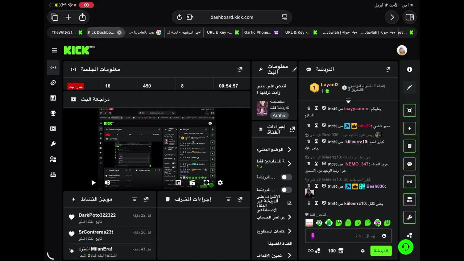Edit stream info with the pencil icon

point(295,69)
